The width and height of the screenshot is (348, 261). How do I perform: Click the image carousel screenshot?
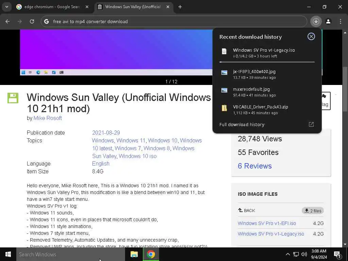click(116, 52)
